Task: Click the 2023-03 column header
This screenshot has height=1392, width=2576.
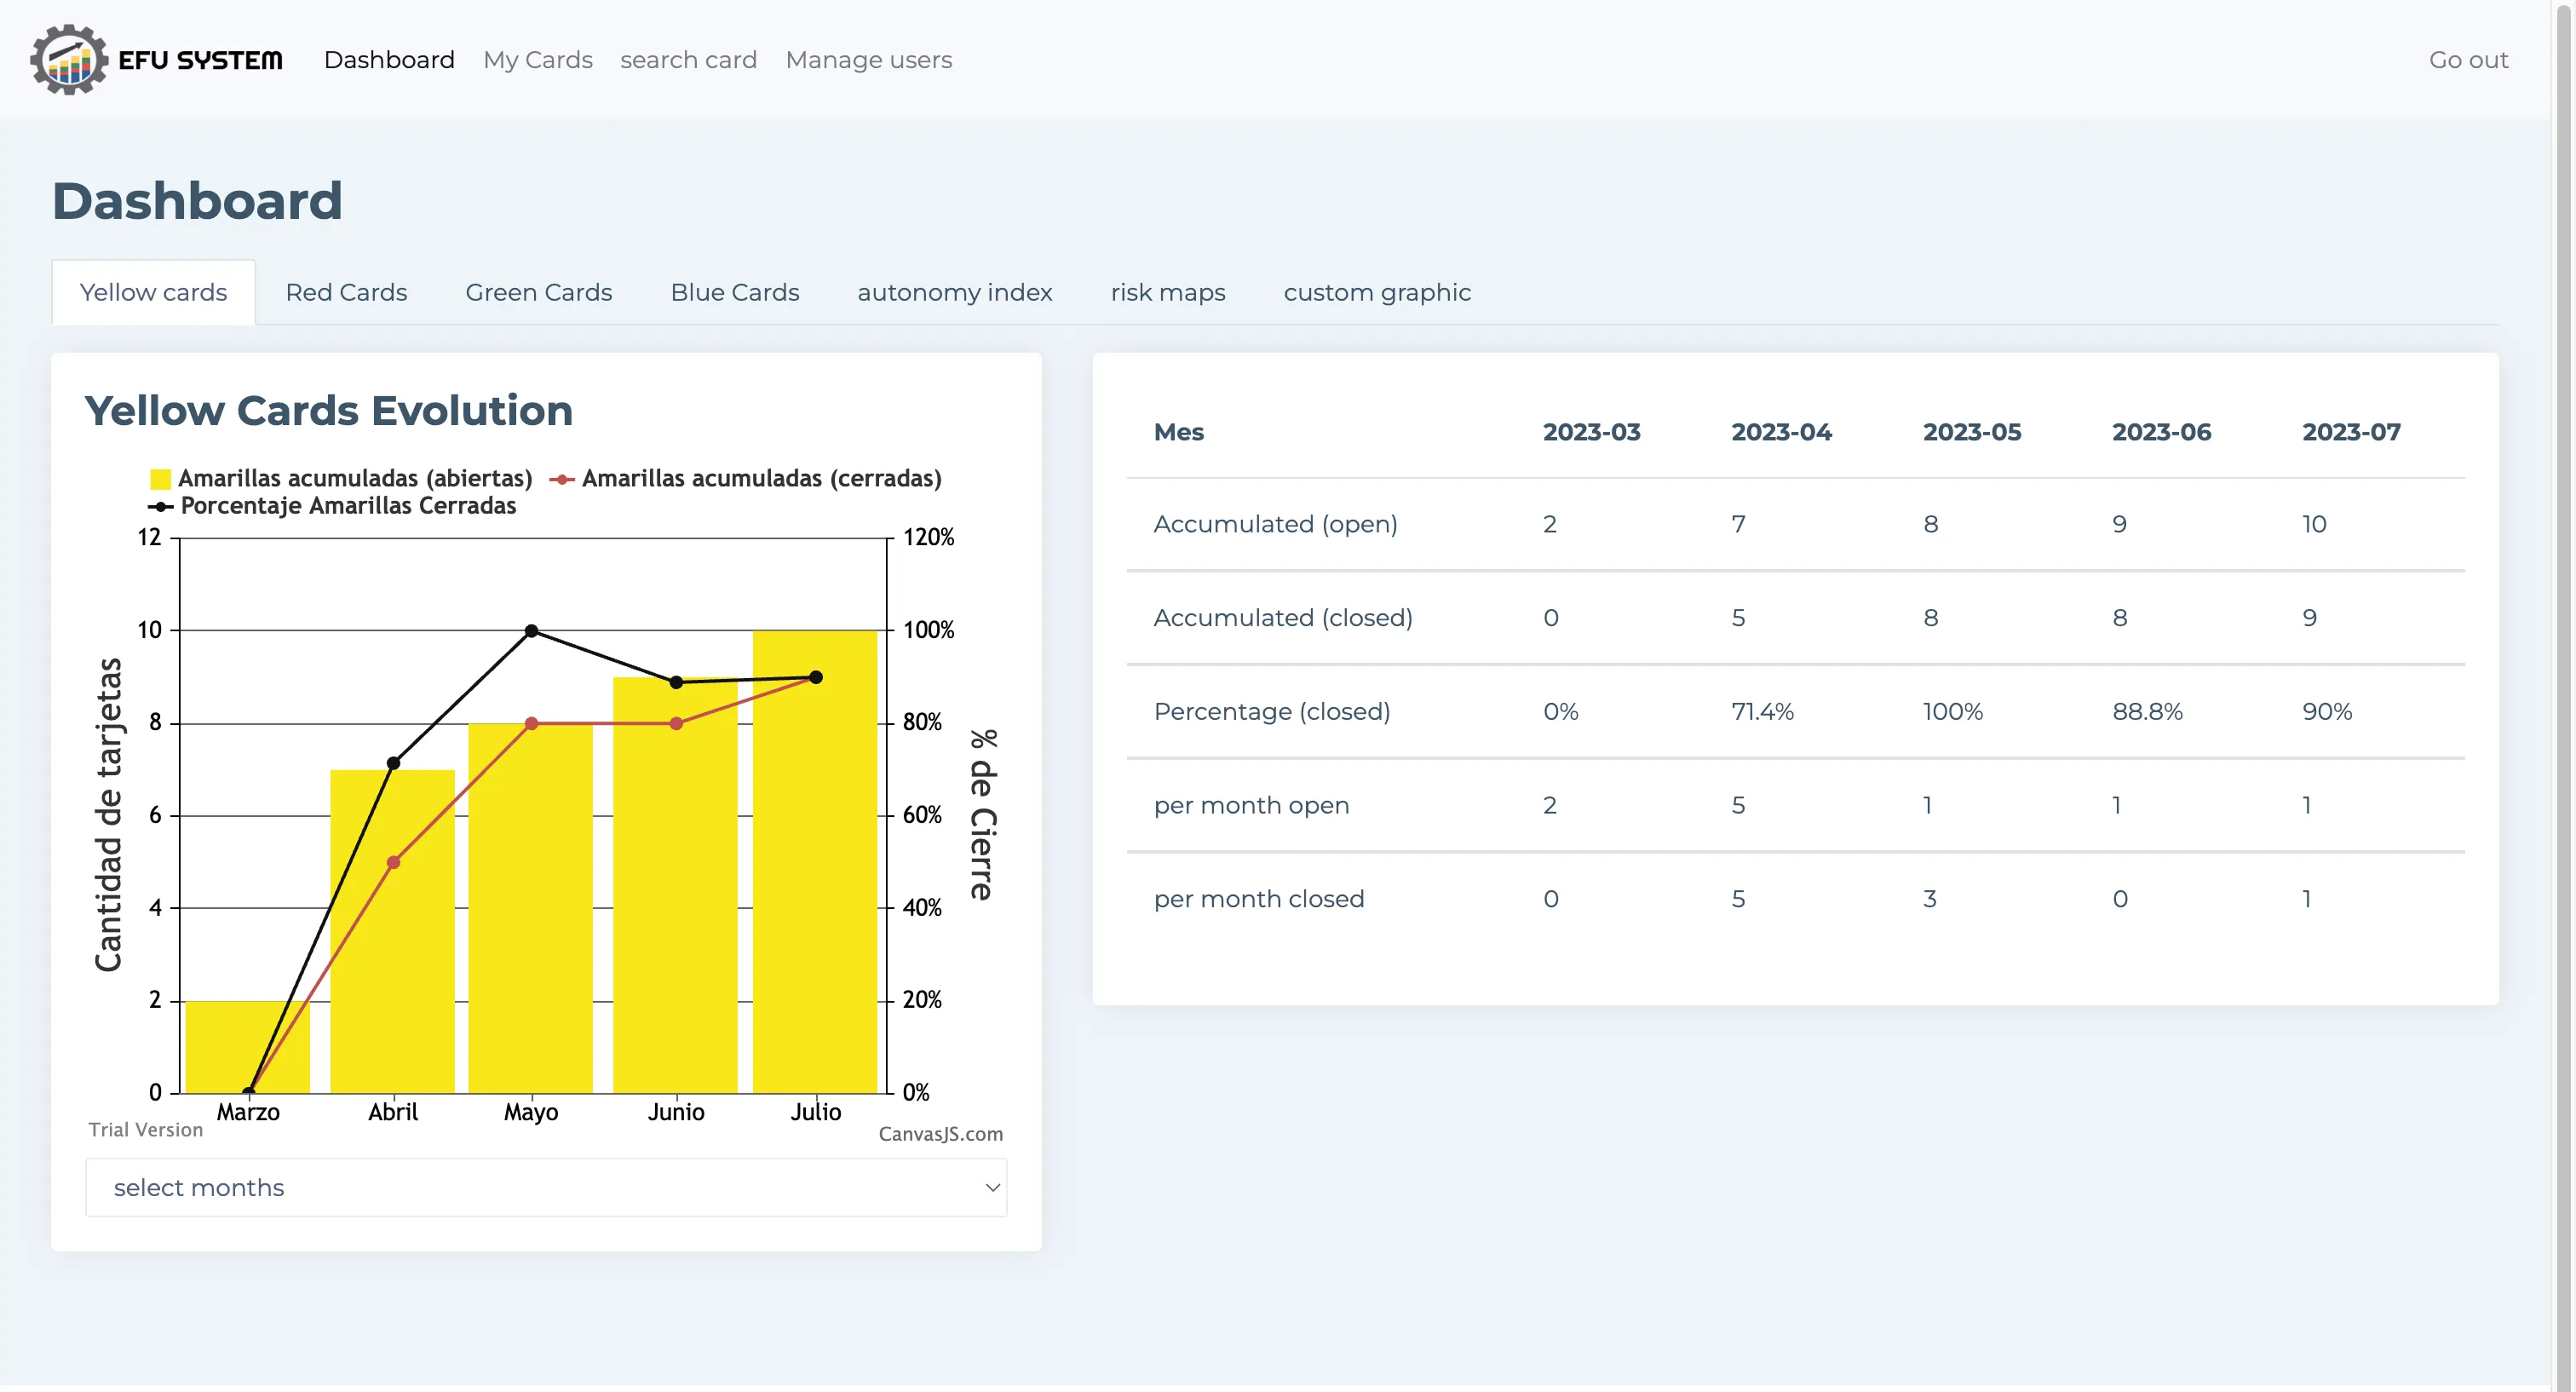Action: click(x=1591, y=432)
